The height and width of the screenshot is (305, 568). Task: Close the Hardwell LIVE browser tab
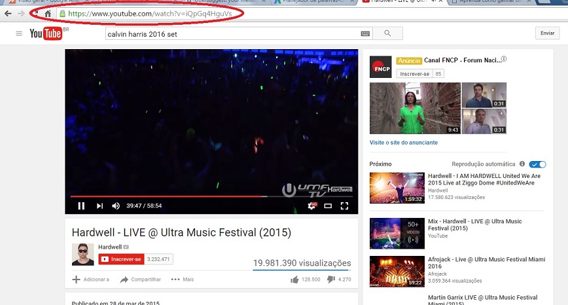tap(441, 1)
